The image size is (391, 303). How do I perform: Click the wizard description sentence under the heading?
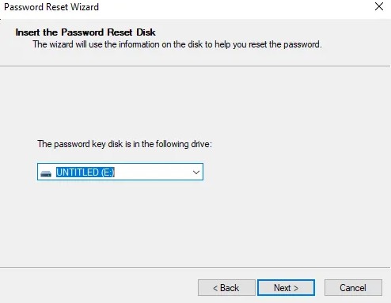(x=177, y=44)
